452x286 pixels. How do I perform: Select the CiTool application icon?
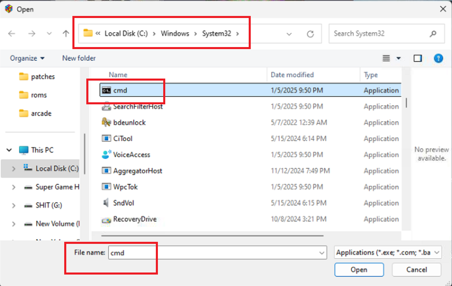pos(106,139)
